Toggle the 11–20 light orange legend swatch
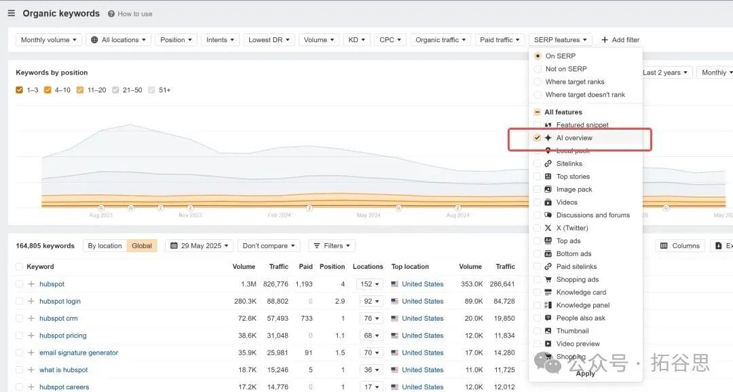This screenshot has height=392, width=733. 80,90
